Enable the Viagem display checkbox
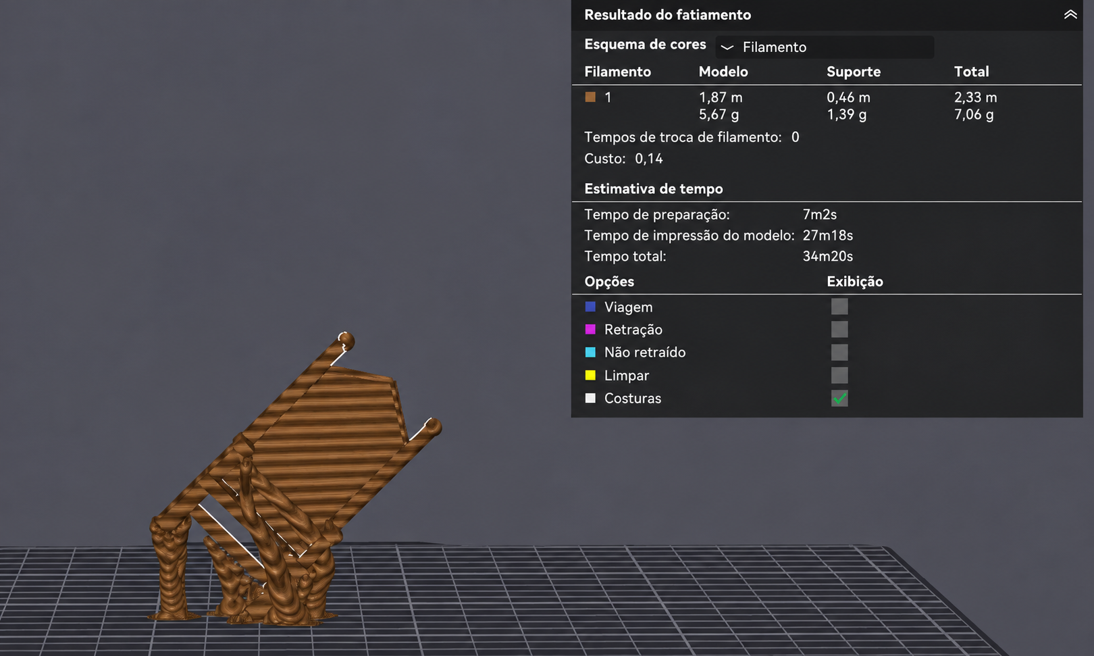The height and width of the screenshot is (656, 1094). [x=839, y=307]
